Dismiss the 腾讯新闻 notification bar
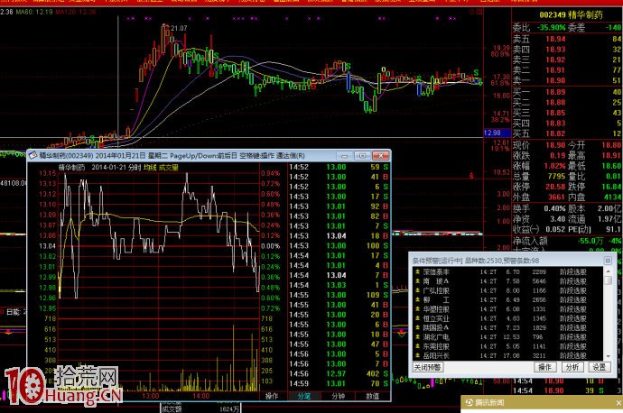The width and height of the screenshot is (623, 413). (618, 403)
